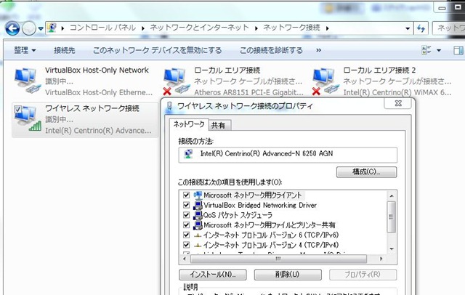Viewport: 465px width, 295px height.
Task: Uncheck Microsoft ネットワーク用クライアント checkbox
Action: [x=186, y=196]
